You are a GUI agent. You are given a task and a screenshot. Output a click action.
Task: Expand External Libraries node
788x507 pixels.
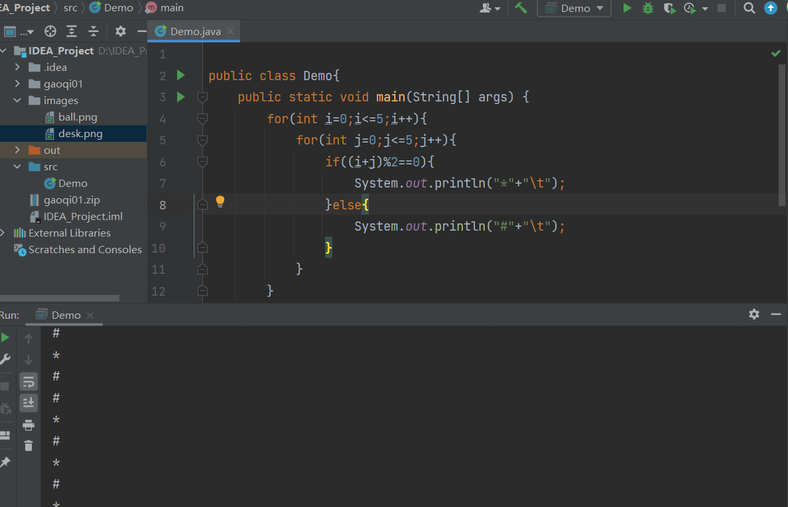click(x=3, y=233)
